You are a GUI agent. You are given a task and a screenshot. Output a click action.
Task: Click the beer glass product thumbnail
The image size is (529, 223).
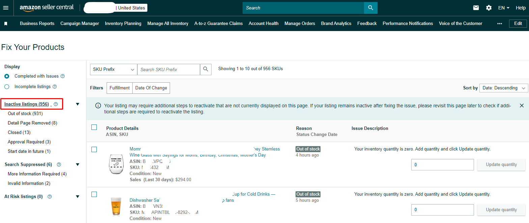116,206
